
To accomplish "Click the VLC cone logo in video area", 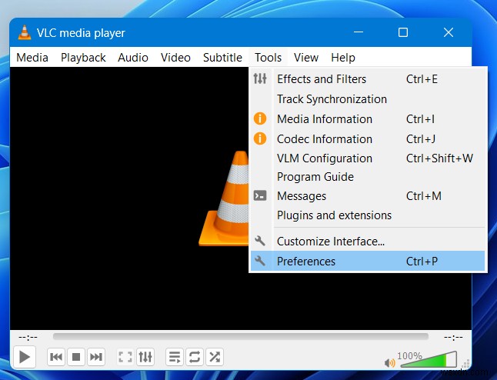I will coord(223,198).
